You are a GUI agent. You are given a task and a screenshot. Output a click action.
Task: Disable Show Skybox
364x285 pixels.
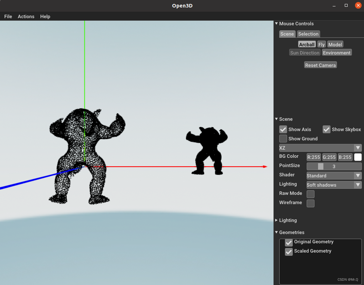point(327,129)
